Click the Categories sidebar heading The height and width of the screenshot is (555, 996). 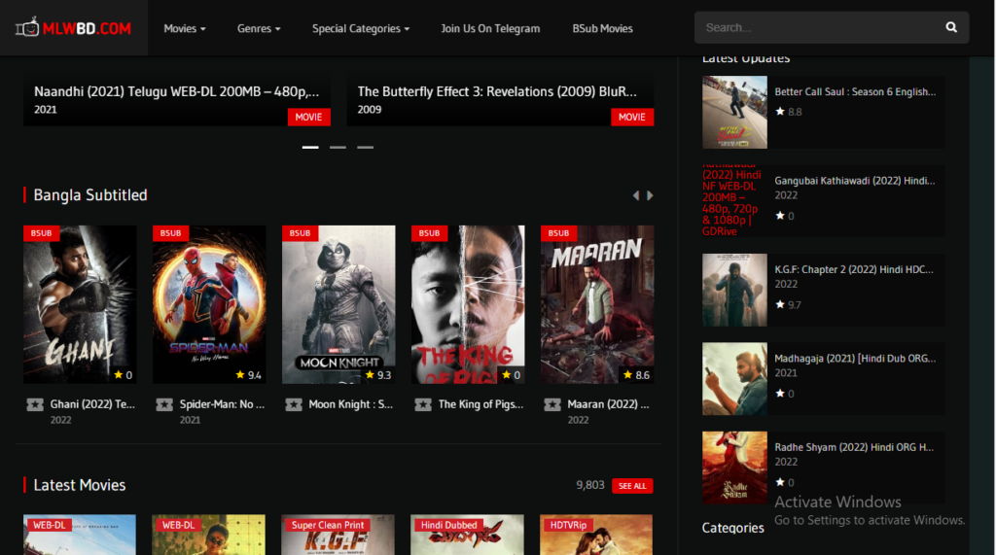(733, 528)
